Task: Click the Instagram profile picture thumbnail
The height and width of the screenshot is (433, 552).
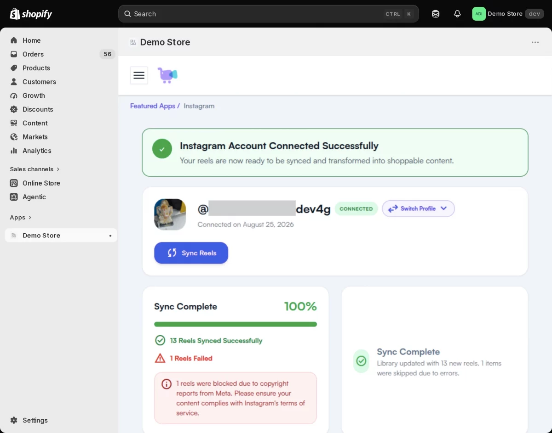Action: tap(170, 214)
